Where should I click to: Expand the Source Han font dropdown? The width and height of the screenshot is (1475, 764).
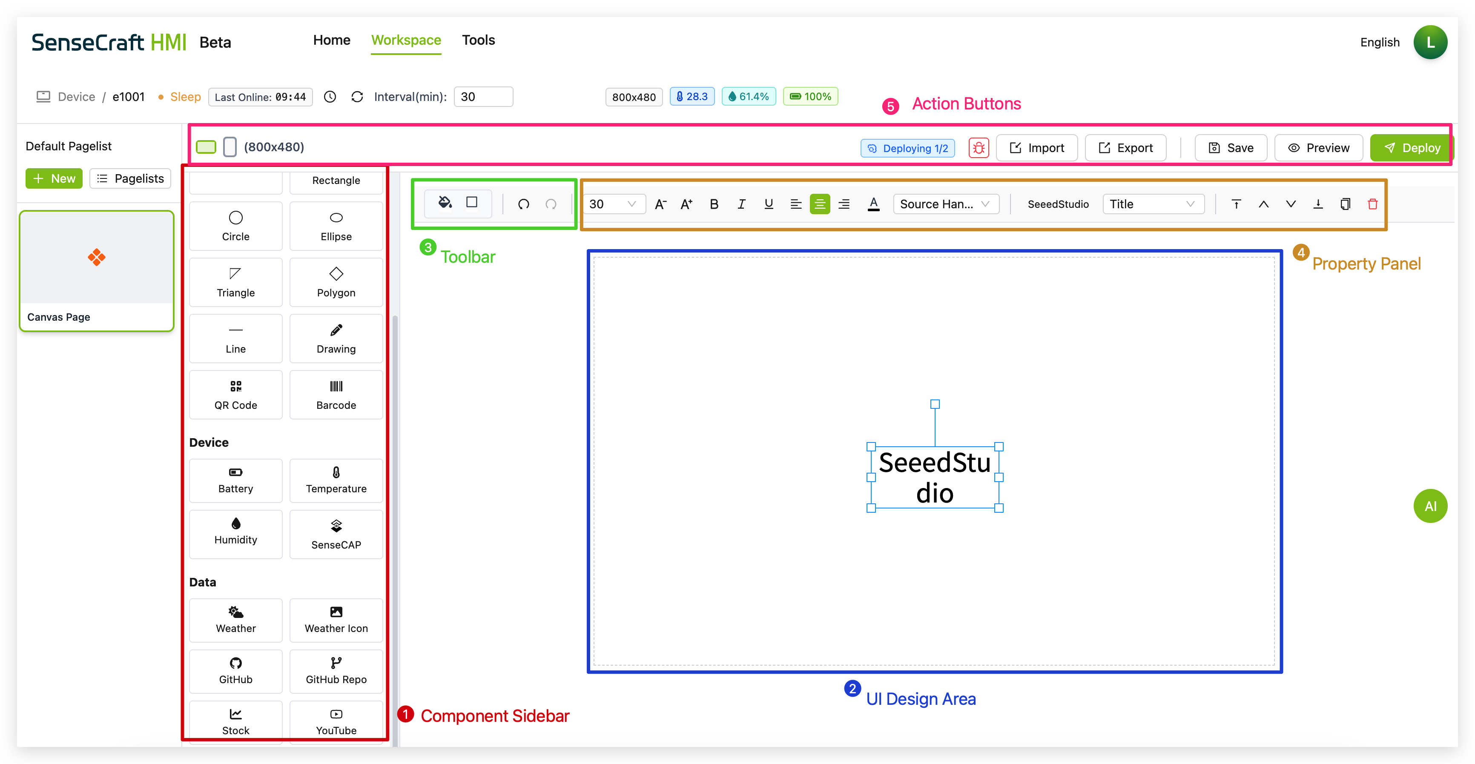click(x=945, y=204)
